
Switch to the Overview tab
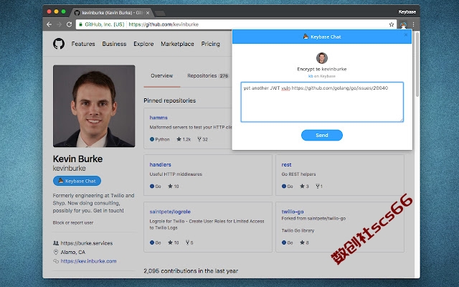(x=162, y=76)
